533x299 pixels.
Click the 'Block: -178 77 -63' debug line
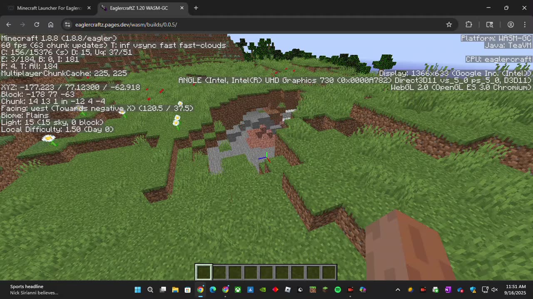tap(38, 94)
